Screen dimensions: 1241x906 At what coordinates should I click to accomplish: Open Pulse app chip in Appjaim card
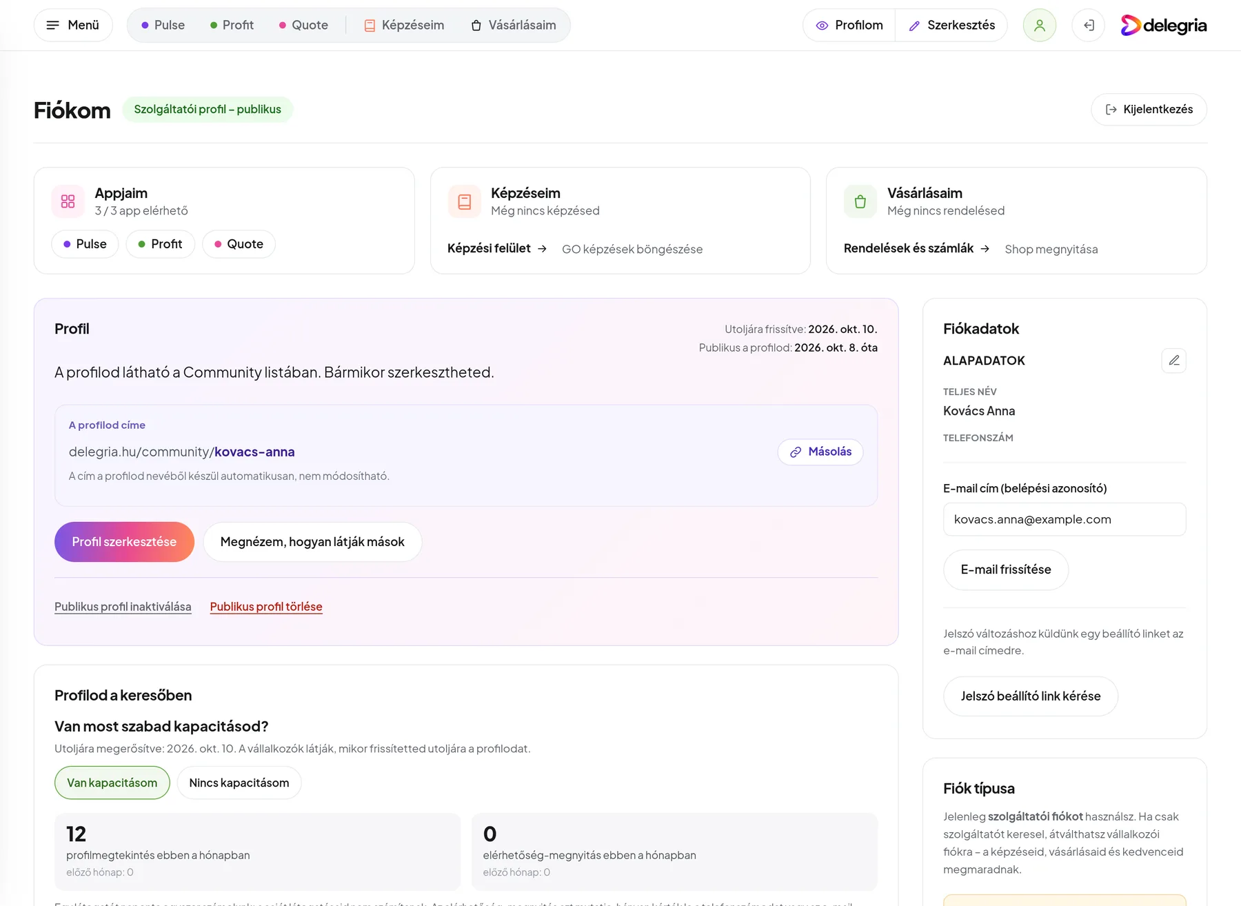click(x=85, y=244)
